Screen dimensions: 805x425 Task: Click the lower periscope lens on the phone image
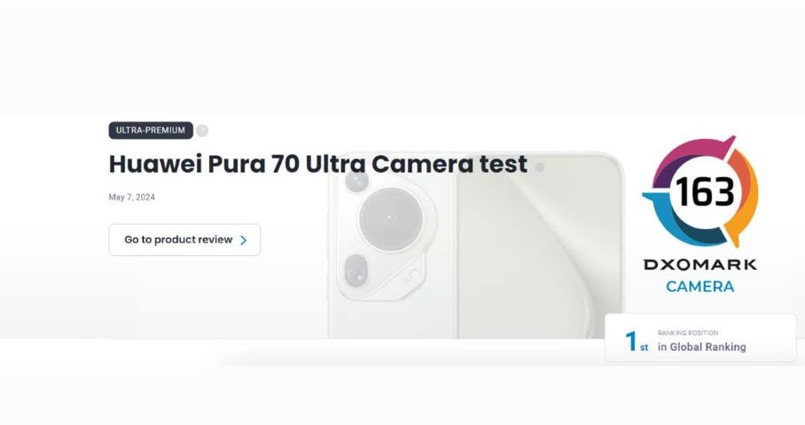356,271
